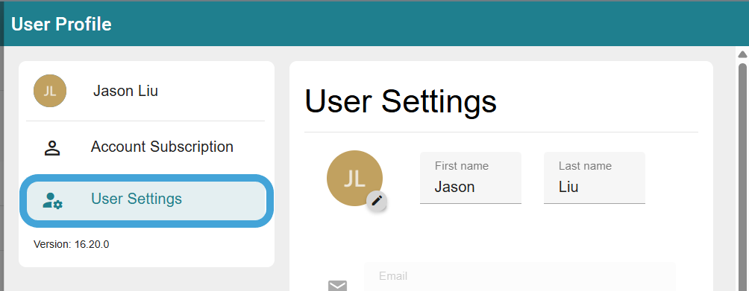
Task: Click the envelope icon next to Email
Action: coord(337,286)
